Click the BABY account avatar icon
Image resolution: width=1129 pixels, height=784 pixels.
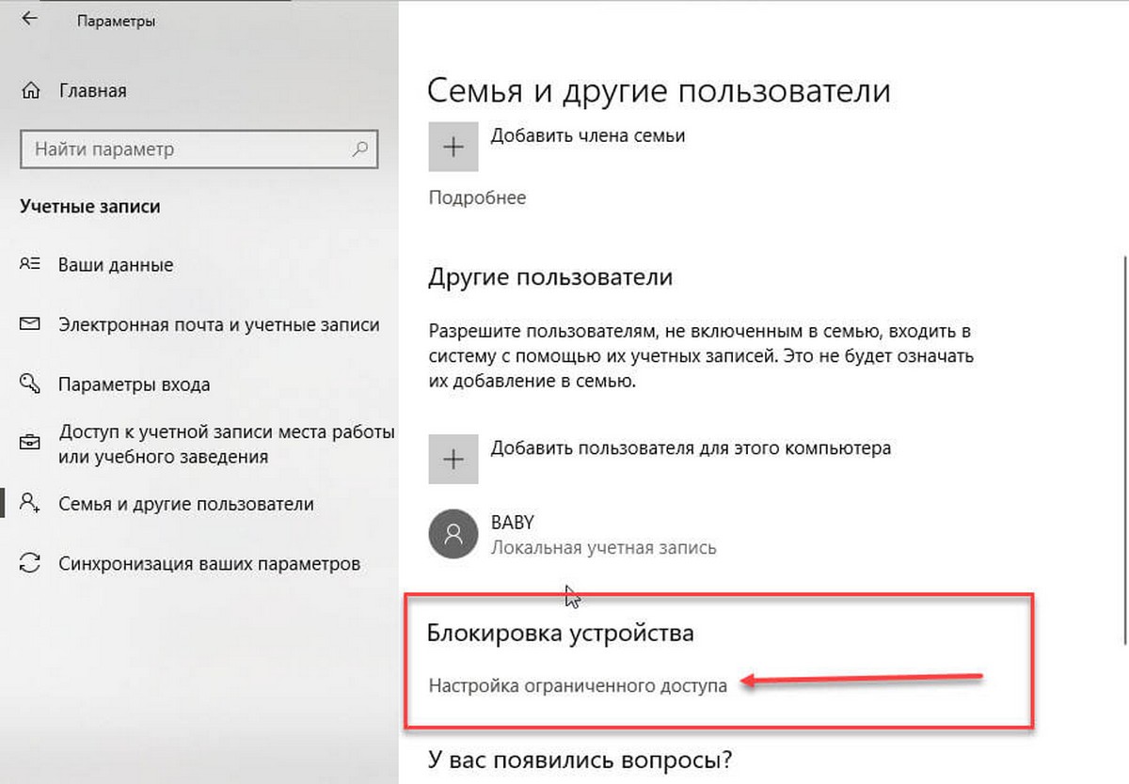[453, 534]
